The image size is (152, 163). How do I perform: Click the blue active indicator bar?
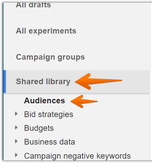click(5, 81)
